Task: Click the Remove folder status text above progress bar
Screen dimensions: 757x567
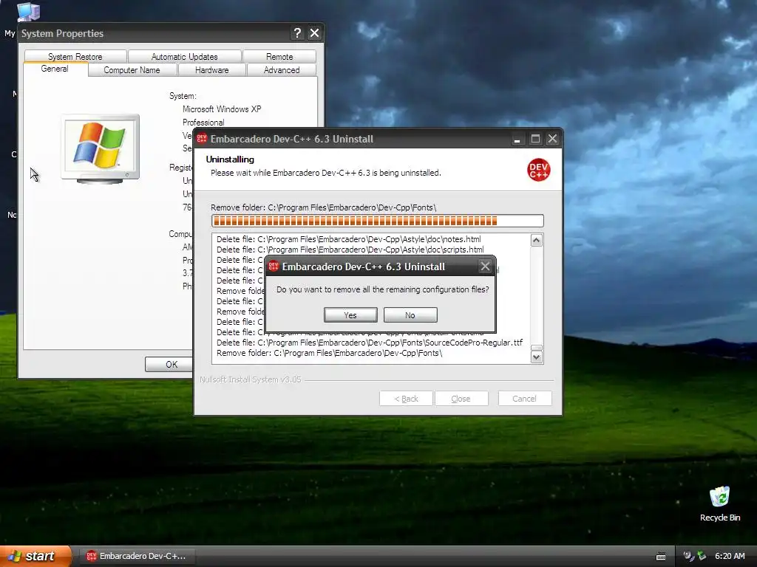Action: coord(324,207)
